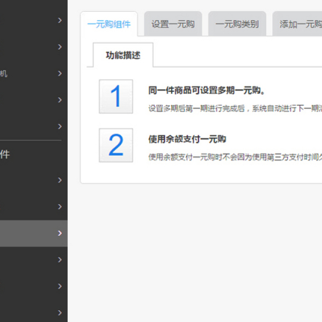Switch to the 一元购组件 tab
The width and height of the screenshot is (322, 322).
[x=109, y=24]
